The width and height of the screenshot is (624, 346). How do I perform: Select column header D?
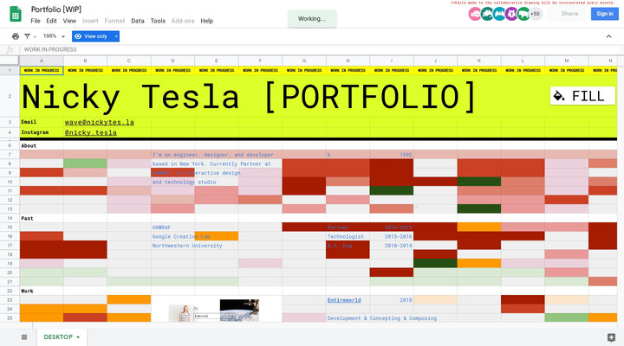point(172,61)
